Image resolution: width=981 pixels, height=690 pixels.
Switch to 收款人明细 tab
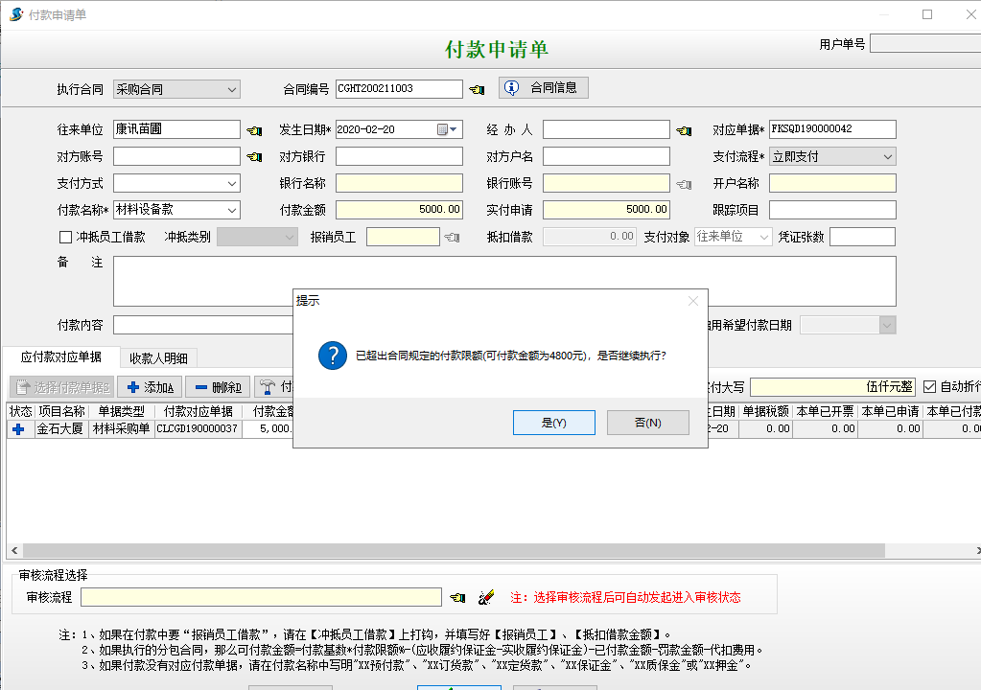click(x=158, y=358)
